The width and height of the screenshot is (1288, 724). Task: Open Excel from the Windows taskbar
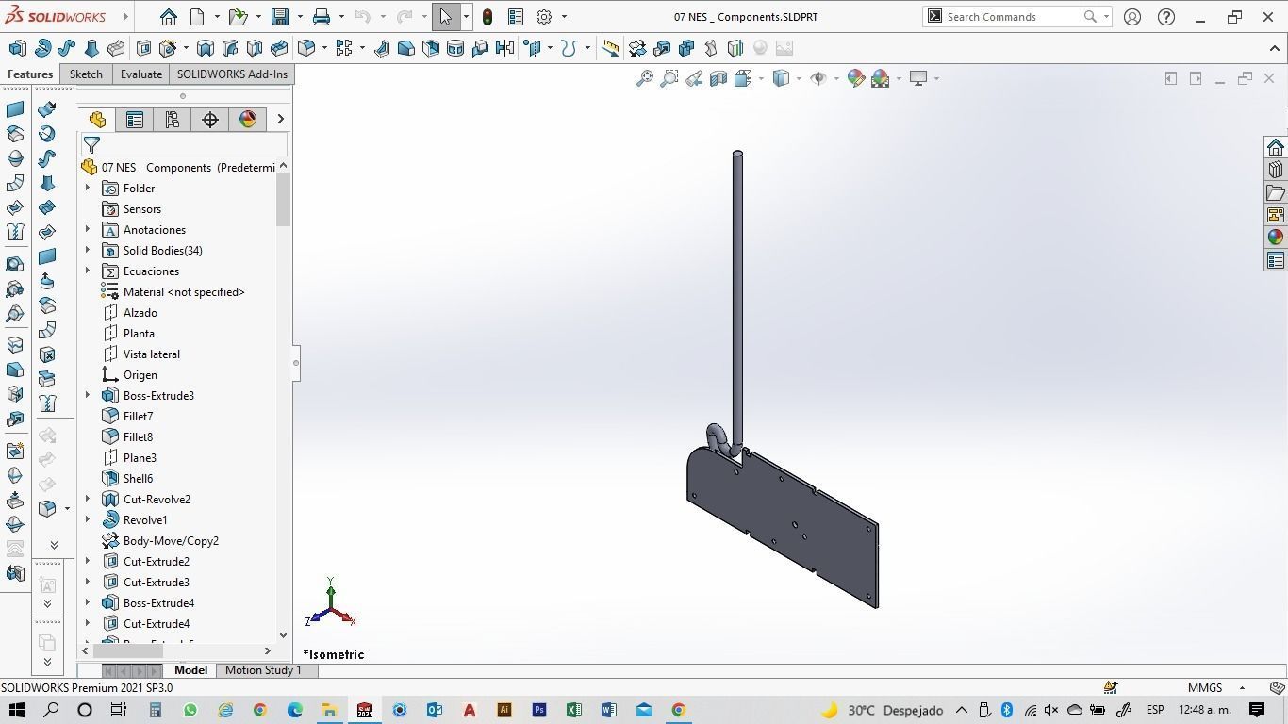573,710
